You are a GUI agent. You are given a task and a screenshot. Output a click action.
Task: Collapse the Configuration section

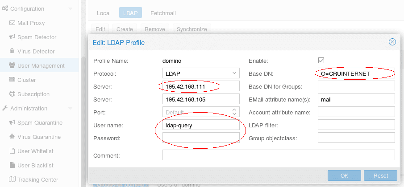[x=70, y=9]
